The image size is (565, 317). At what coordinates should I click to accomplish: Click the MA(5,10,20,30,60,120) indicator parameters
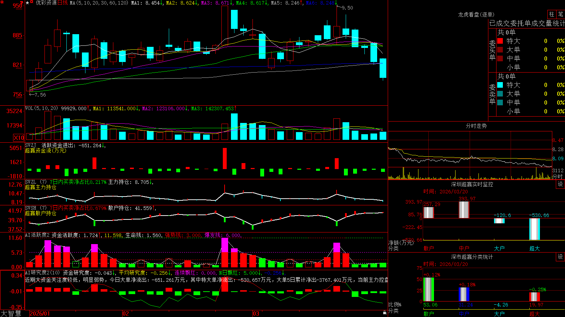(x=99, y=3)
